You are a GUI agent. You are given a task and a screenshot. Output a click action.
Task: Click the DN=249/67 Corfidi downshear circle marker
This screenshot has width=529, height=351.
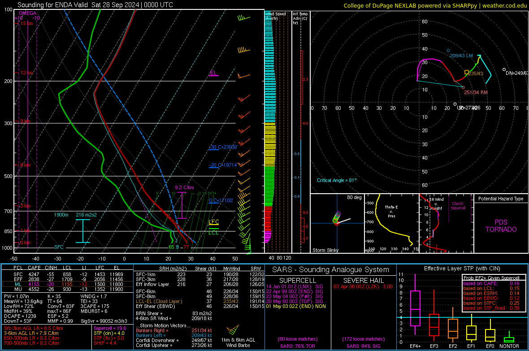(x=504, y=69)
